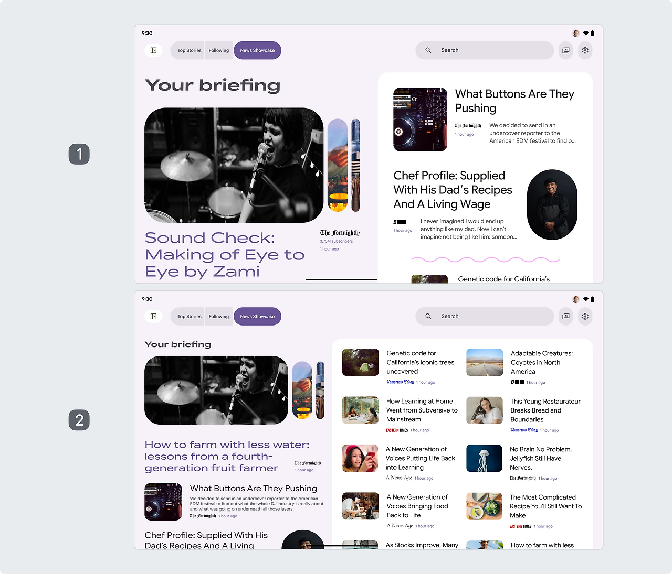
Task: Open This Young Restaurateur Breaks Bread and Boundaries
Action: [545, 410]
